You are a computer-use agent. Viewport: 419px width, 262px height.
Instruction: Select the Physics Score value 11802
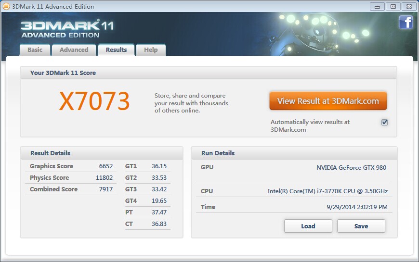pyautogui.click(x=104, y=178)
